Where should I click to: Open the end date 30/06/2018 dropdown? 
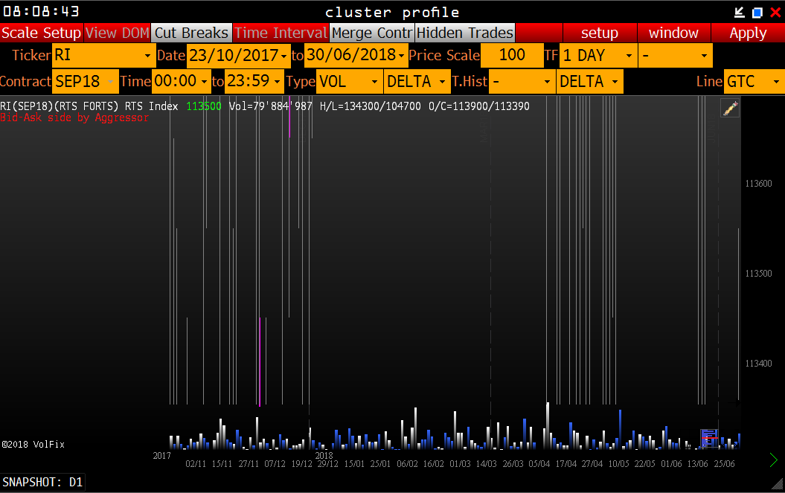(x=356, y=55)
